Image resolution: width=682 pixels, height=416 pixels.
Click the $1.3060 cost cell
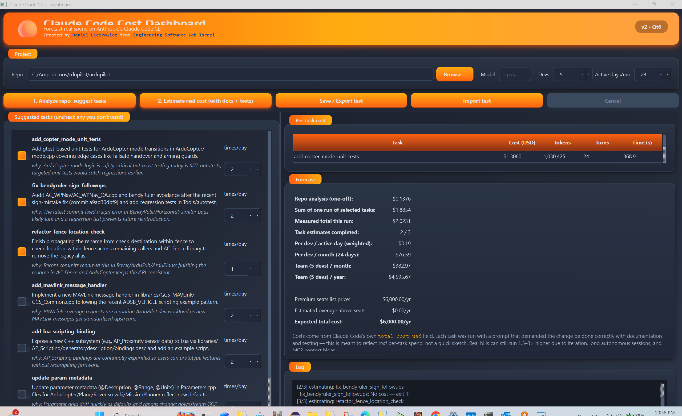coord(522,156)
